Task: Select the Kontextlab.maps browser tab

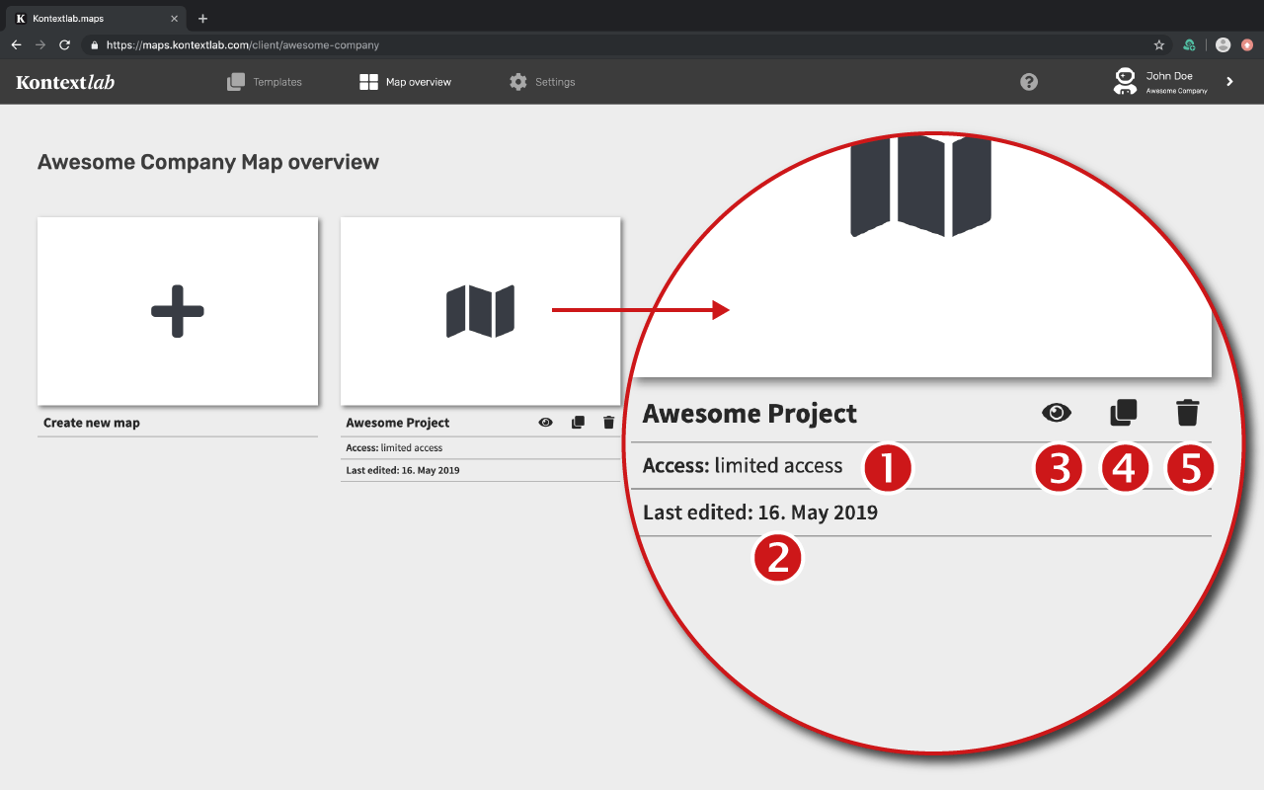Action: pyautogui.click(x=94, y=19)
